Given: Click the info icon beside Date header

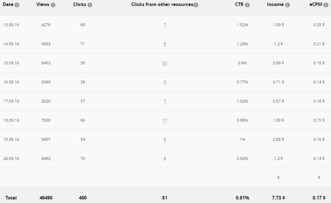Looking at the screenshot, I should point(17,5).
